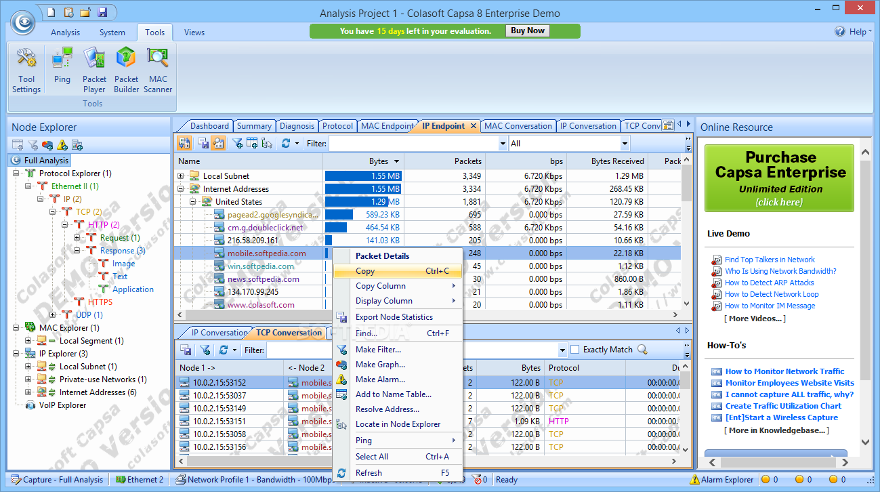Select Export Node Statistics in context menu
The image size is (880, 492).
pos(398,317)
